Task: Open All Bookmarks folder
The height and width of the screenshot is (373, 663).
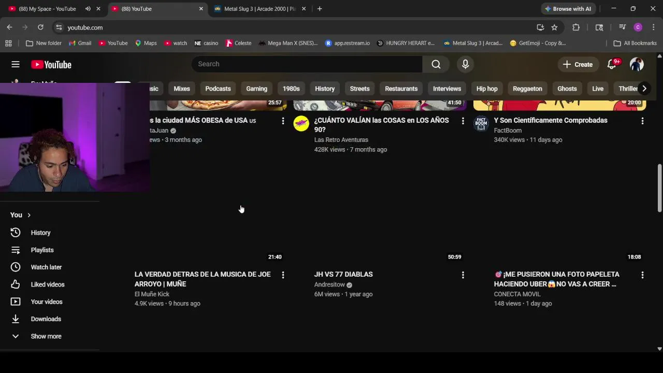Action: click(635, 43)
